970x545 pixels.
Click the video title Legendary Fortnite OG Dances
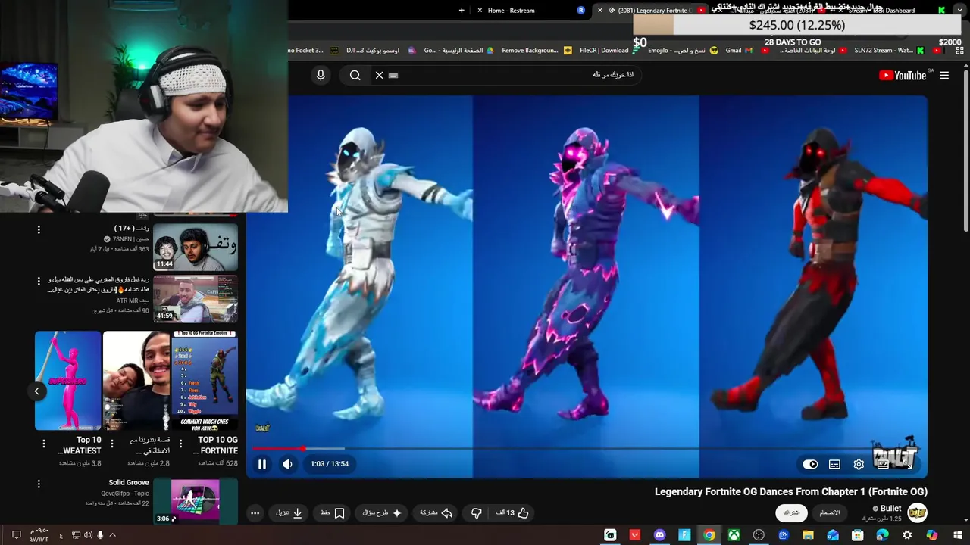pos(791,492)
